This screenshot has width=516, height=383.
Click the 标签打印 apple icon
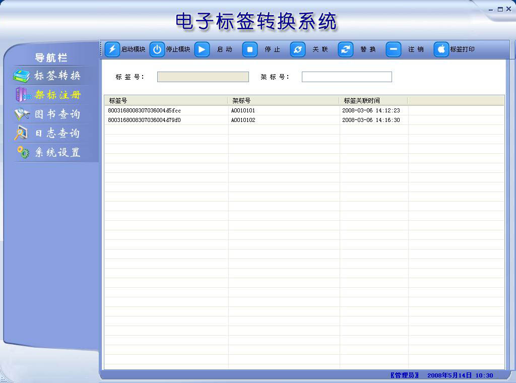pos(441,49)
